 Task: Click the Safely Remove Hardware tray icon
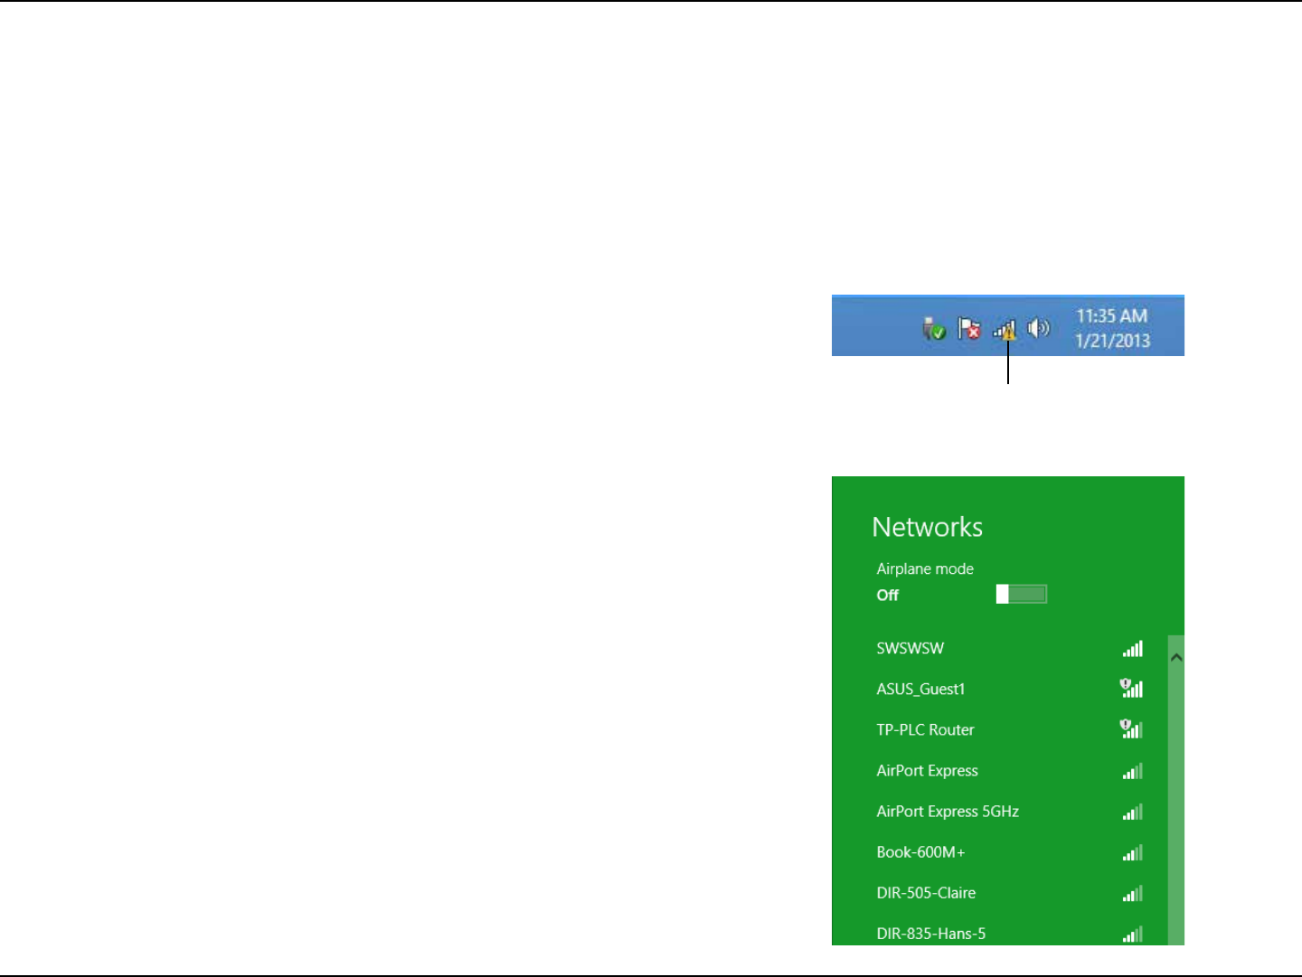coord(934,329)
